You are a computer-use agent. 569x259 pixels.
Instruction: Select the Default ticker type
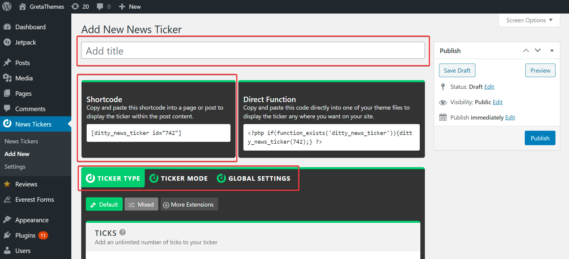(x=104, y=204)
